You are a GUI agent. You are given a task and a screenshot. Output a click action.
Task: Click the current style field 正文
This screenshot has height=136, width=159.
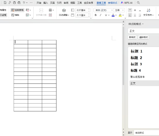pos(143,31)
